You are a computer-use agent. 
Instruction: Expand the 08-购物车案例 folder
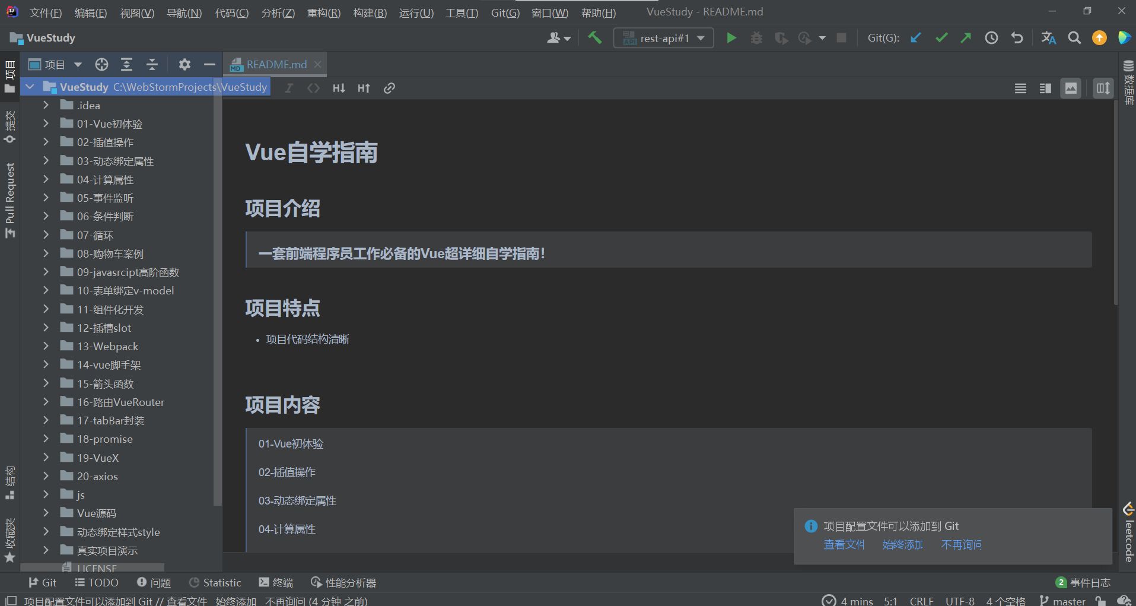click(x=46, y=253)
